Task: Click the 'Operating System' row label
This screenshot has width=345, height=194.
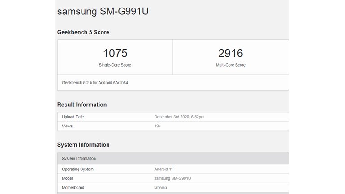Action: pyautogui.click(x=78, y=169)
